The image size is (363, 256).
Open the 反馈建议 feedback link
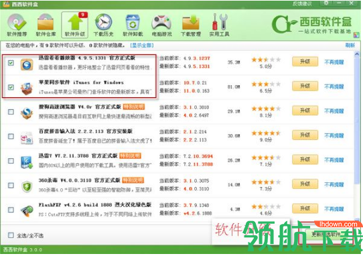pos(302,3)
